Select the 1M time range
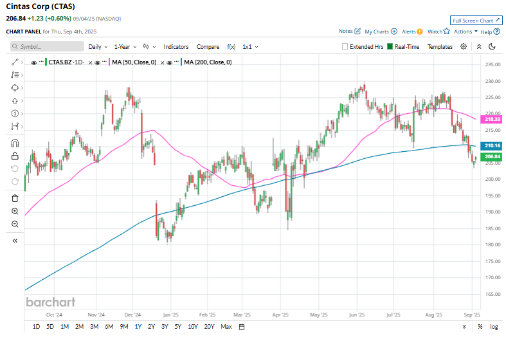The height and width of the screenshot is (339, 506). [64, 327]
